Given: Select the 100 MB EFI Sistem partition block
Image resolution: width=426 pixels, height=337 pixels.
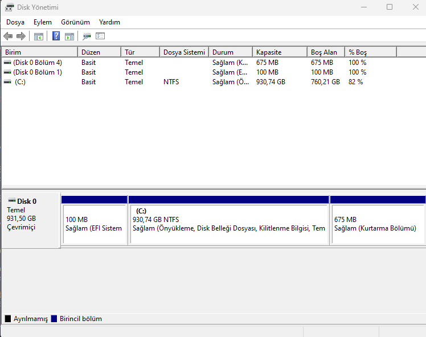Looking at the screenshot, I should tap(95, 220).
